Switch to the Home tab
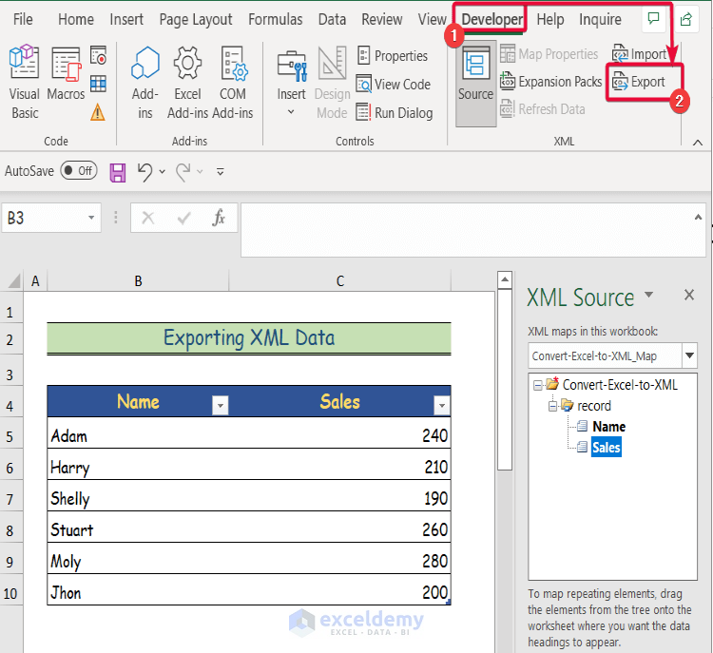Viewport: 713px width, 653px height. (x=76, y=20)
